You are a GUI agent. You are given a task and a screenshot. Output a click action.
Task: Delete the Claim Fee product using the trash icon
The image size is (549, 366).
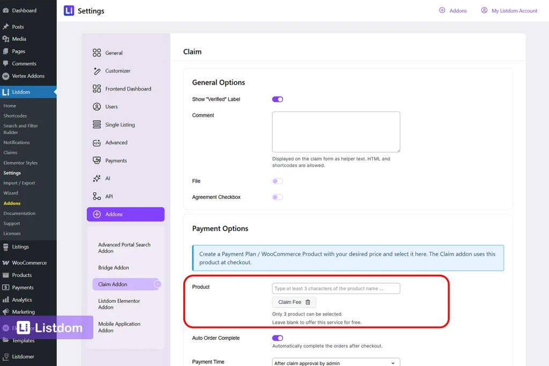(x=309, y=302)
